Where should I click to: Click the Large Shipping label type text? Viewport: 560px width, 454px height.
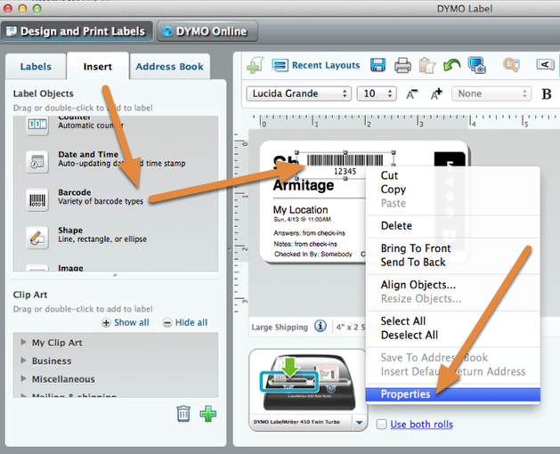[x=280, y=328]
